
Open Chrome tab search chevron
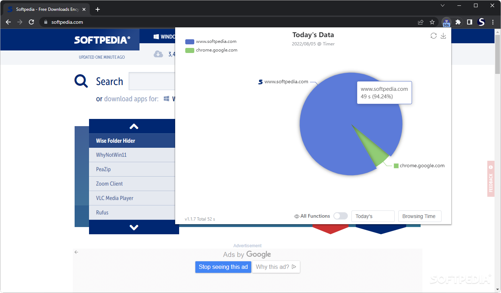(x=443, y=5)
